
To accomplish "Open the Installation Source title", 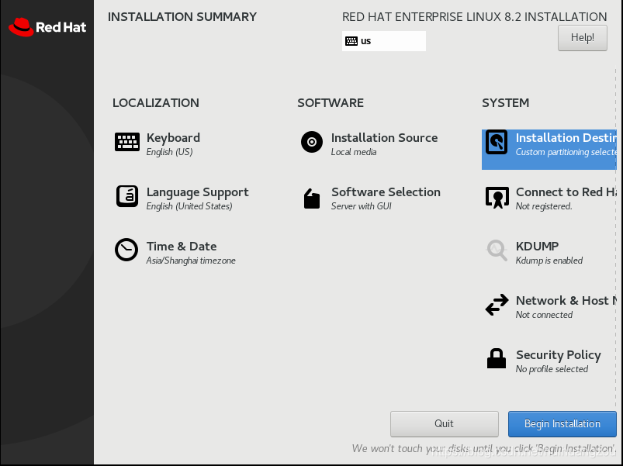I will point(384,138).
